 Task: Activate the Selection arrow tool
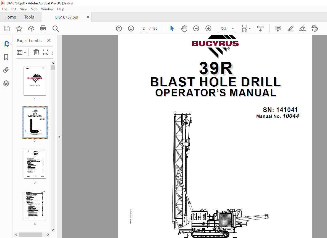pyautogui.click(x=172, y=29)
